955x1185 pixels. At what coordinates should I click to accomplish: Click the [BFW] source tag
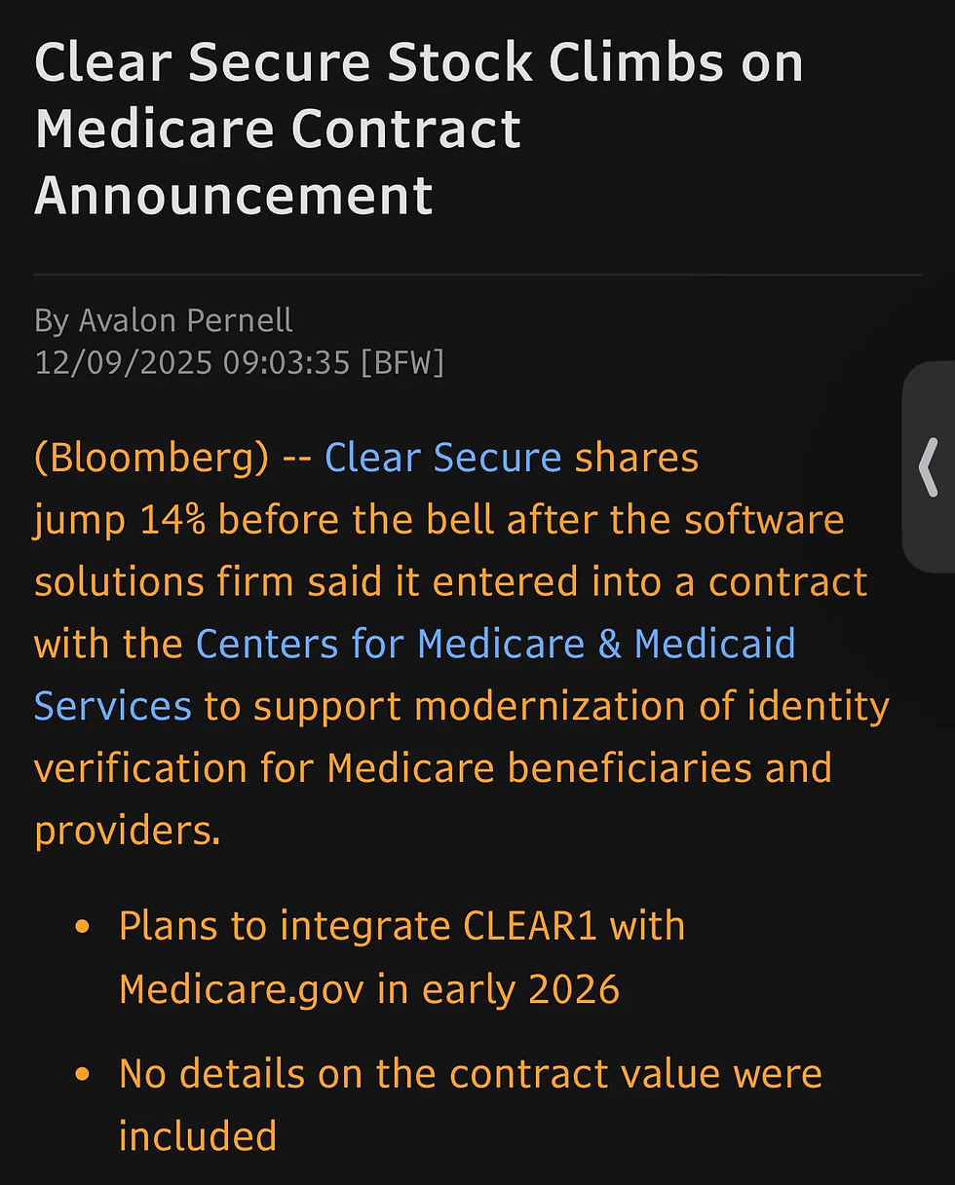click(x=401, y=363)
